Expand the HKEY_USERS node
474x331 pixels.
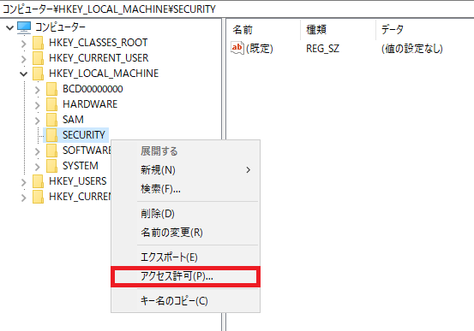click(24, 182)
